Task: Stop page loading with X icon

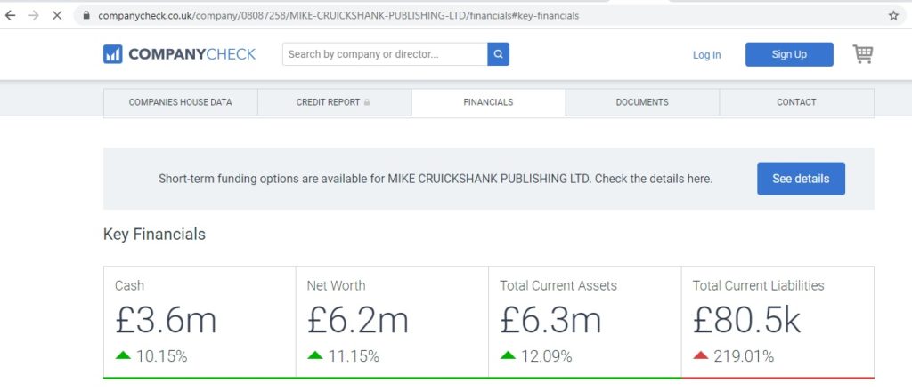Action: [57, 16]
